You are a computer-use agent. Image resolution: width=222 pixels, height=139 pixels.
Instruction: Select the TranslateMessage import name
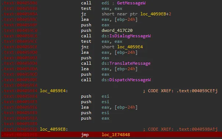click(130, 63)
